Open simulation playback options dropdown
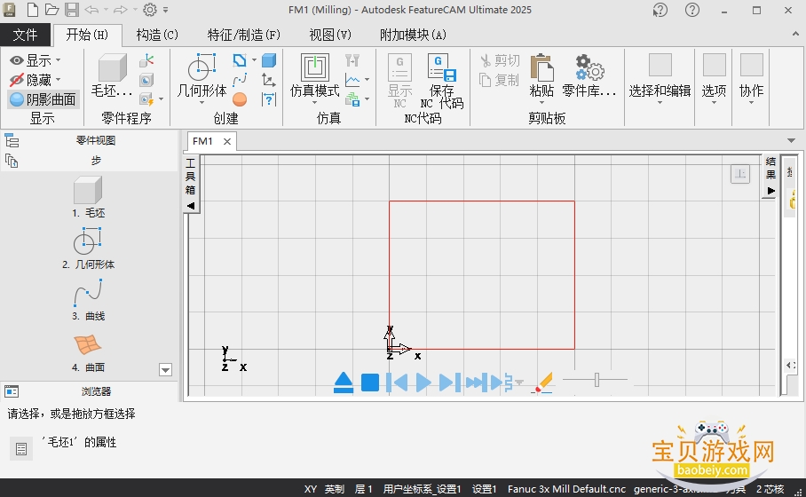 point(519,383)
